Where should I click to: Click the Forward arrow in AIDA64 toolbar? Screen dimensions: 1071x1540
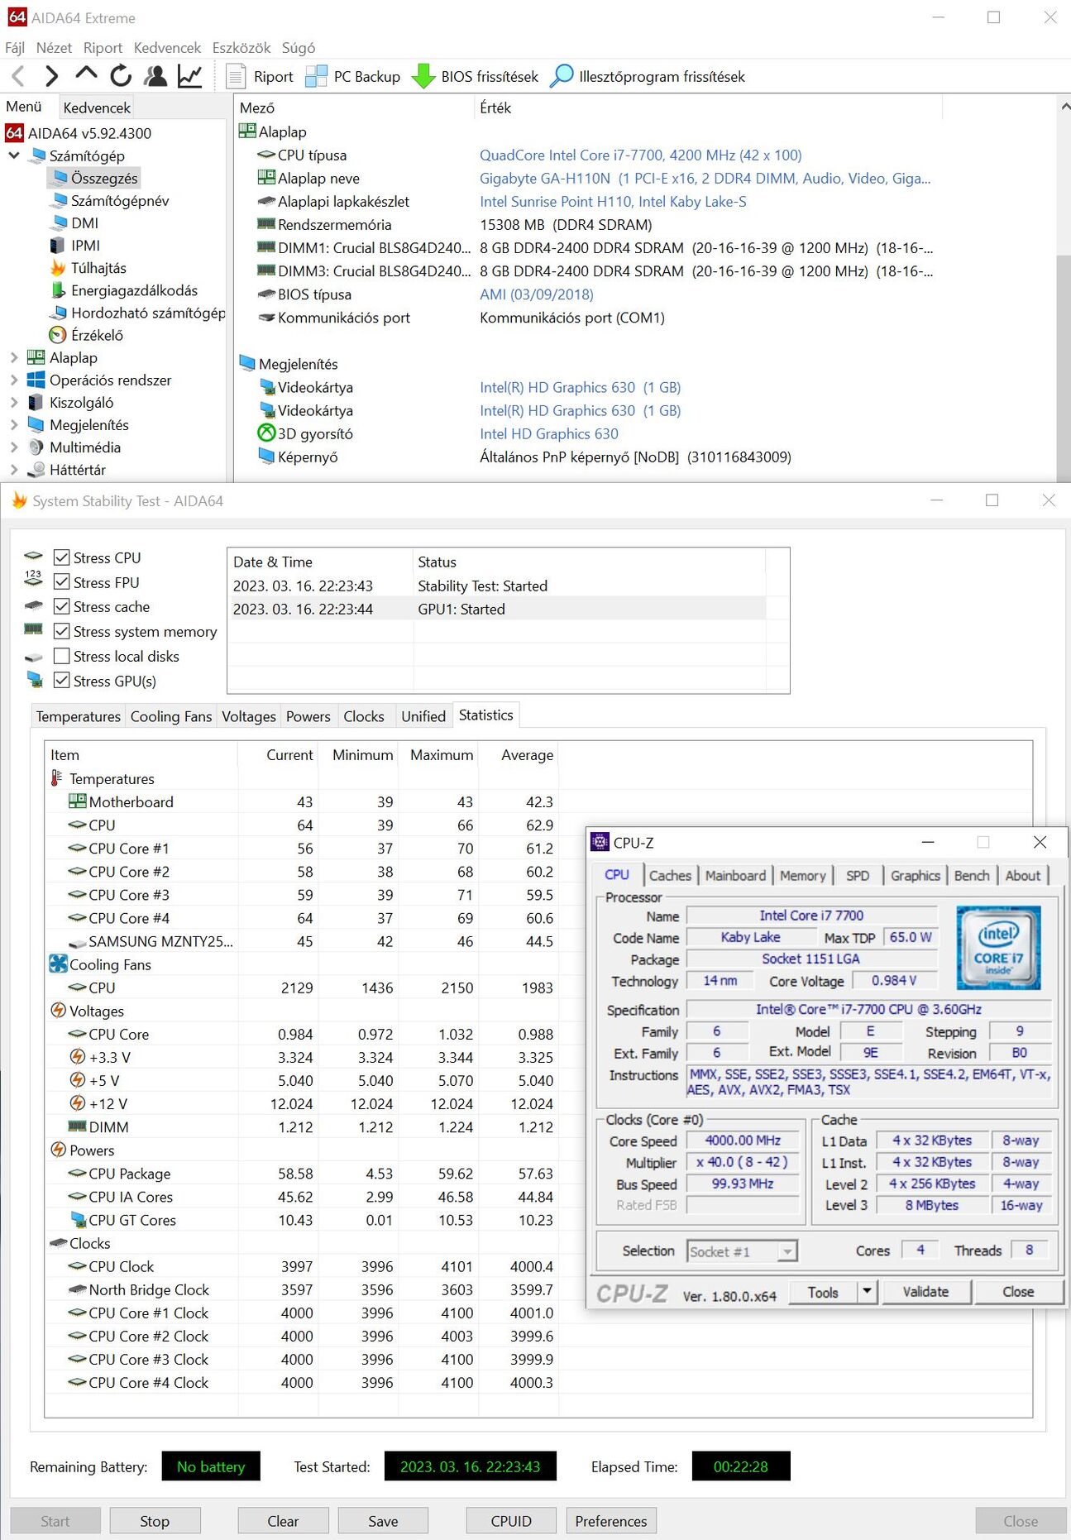pyautogui.click(x=51, y=77)
